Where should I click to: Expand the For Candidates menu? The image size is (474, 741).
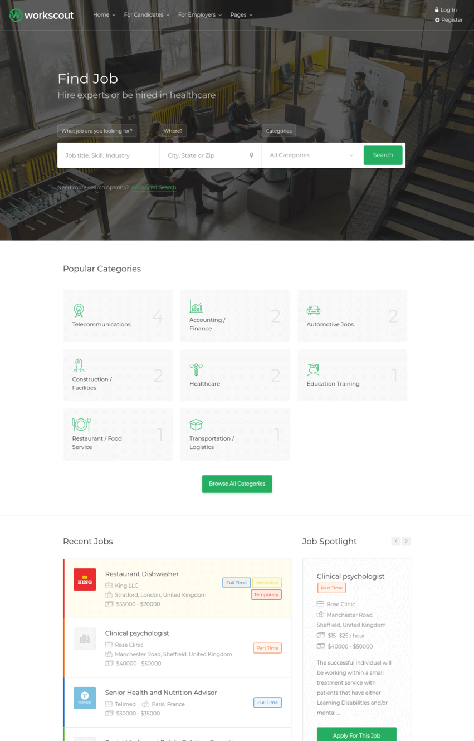click(147, 15)
